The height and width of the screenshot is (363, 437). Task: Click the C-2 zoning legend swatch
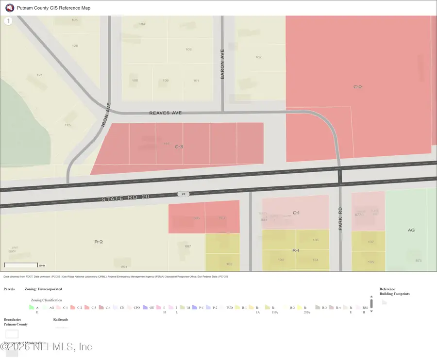click(x=73, y=307)
